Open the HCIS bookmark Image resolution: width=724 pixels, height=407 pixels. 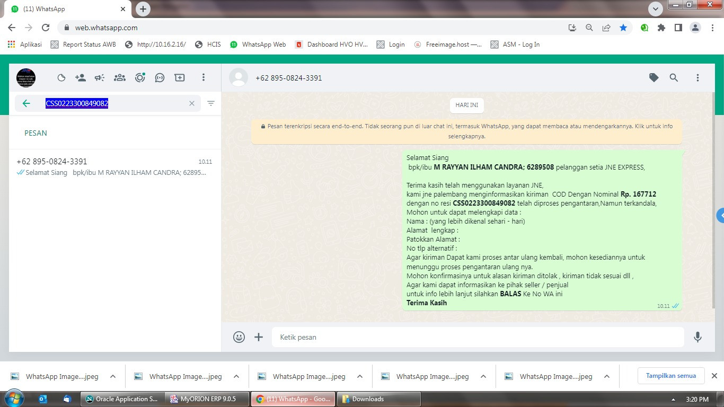(208, 45)
